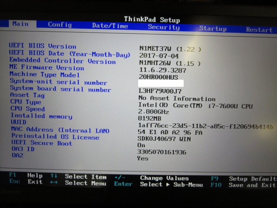This screenshot has width=277, height=208.
Task: Click System board serial number label
Action: point(60,89)
